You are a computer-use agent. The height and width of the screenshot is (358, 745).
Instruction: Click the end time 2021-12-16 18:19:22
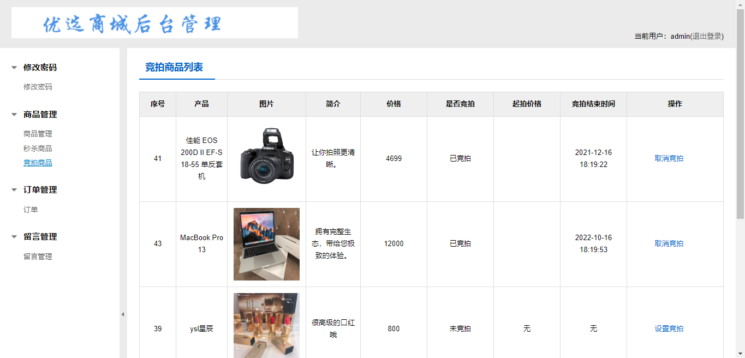(x=593, y=158)
